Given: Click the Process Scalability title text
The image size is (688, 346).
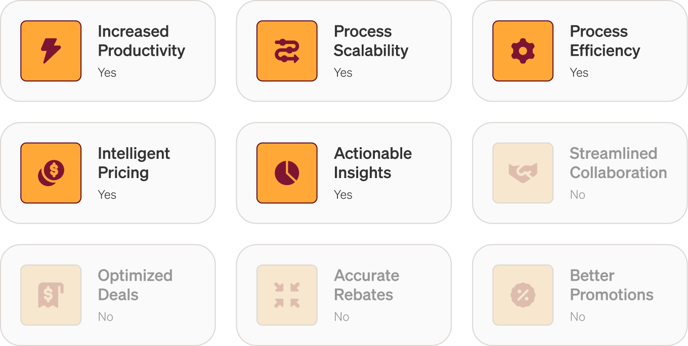Looking at the screenshot, I should 371,41.
